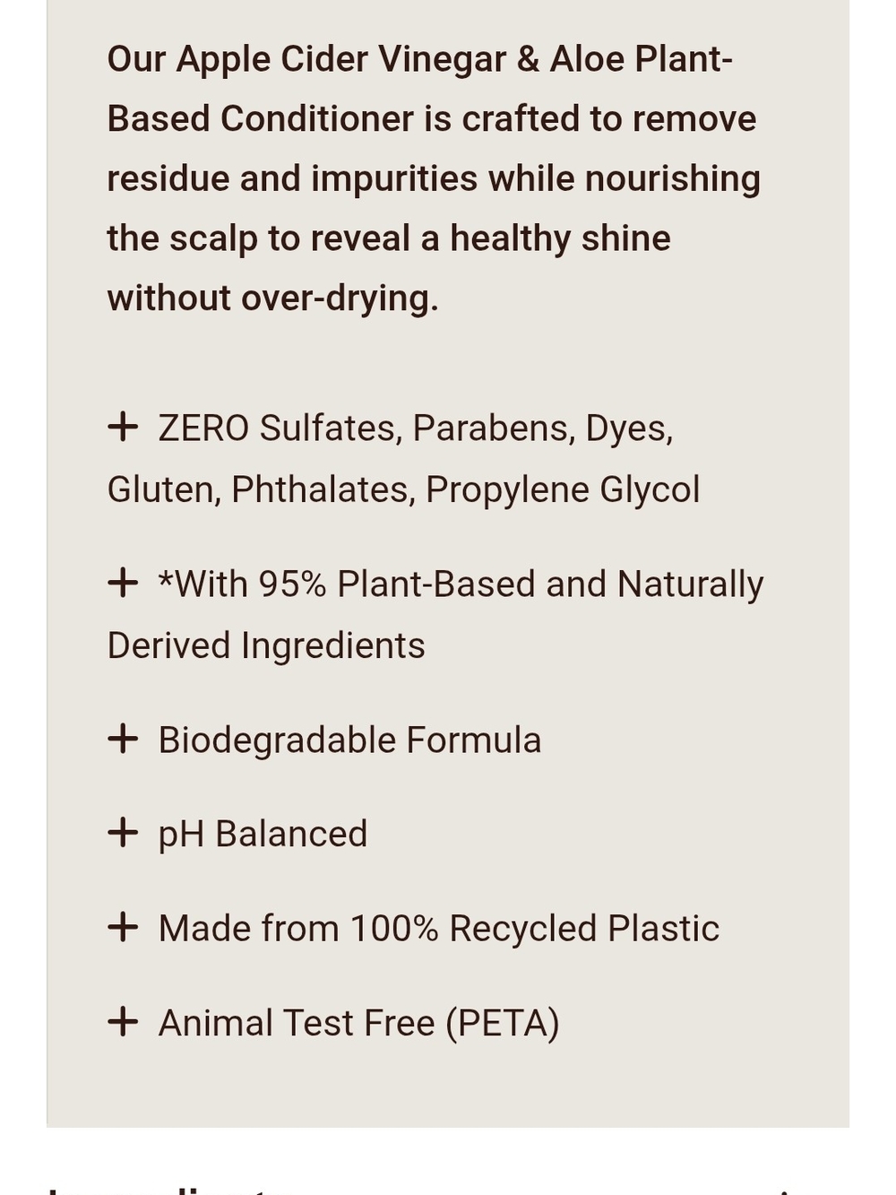Select the plus icon next to Animal Test Free

coord(123,1022)
